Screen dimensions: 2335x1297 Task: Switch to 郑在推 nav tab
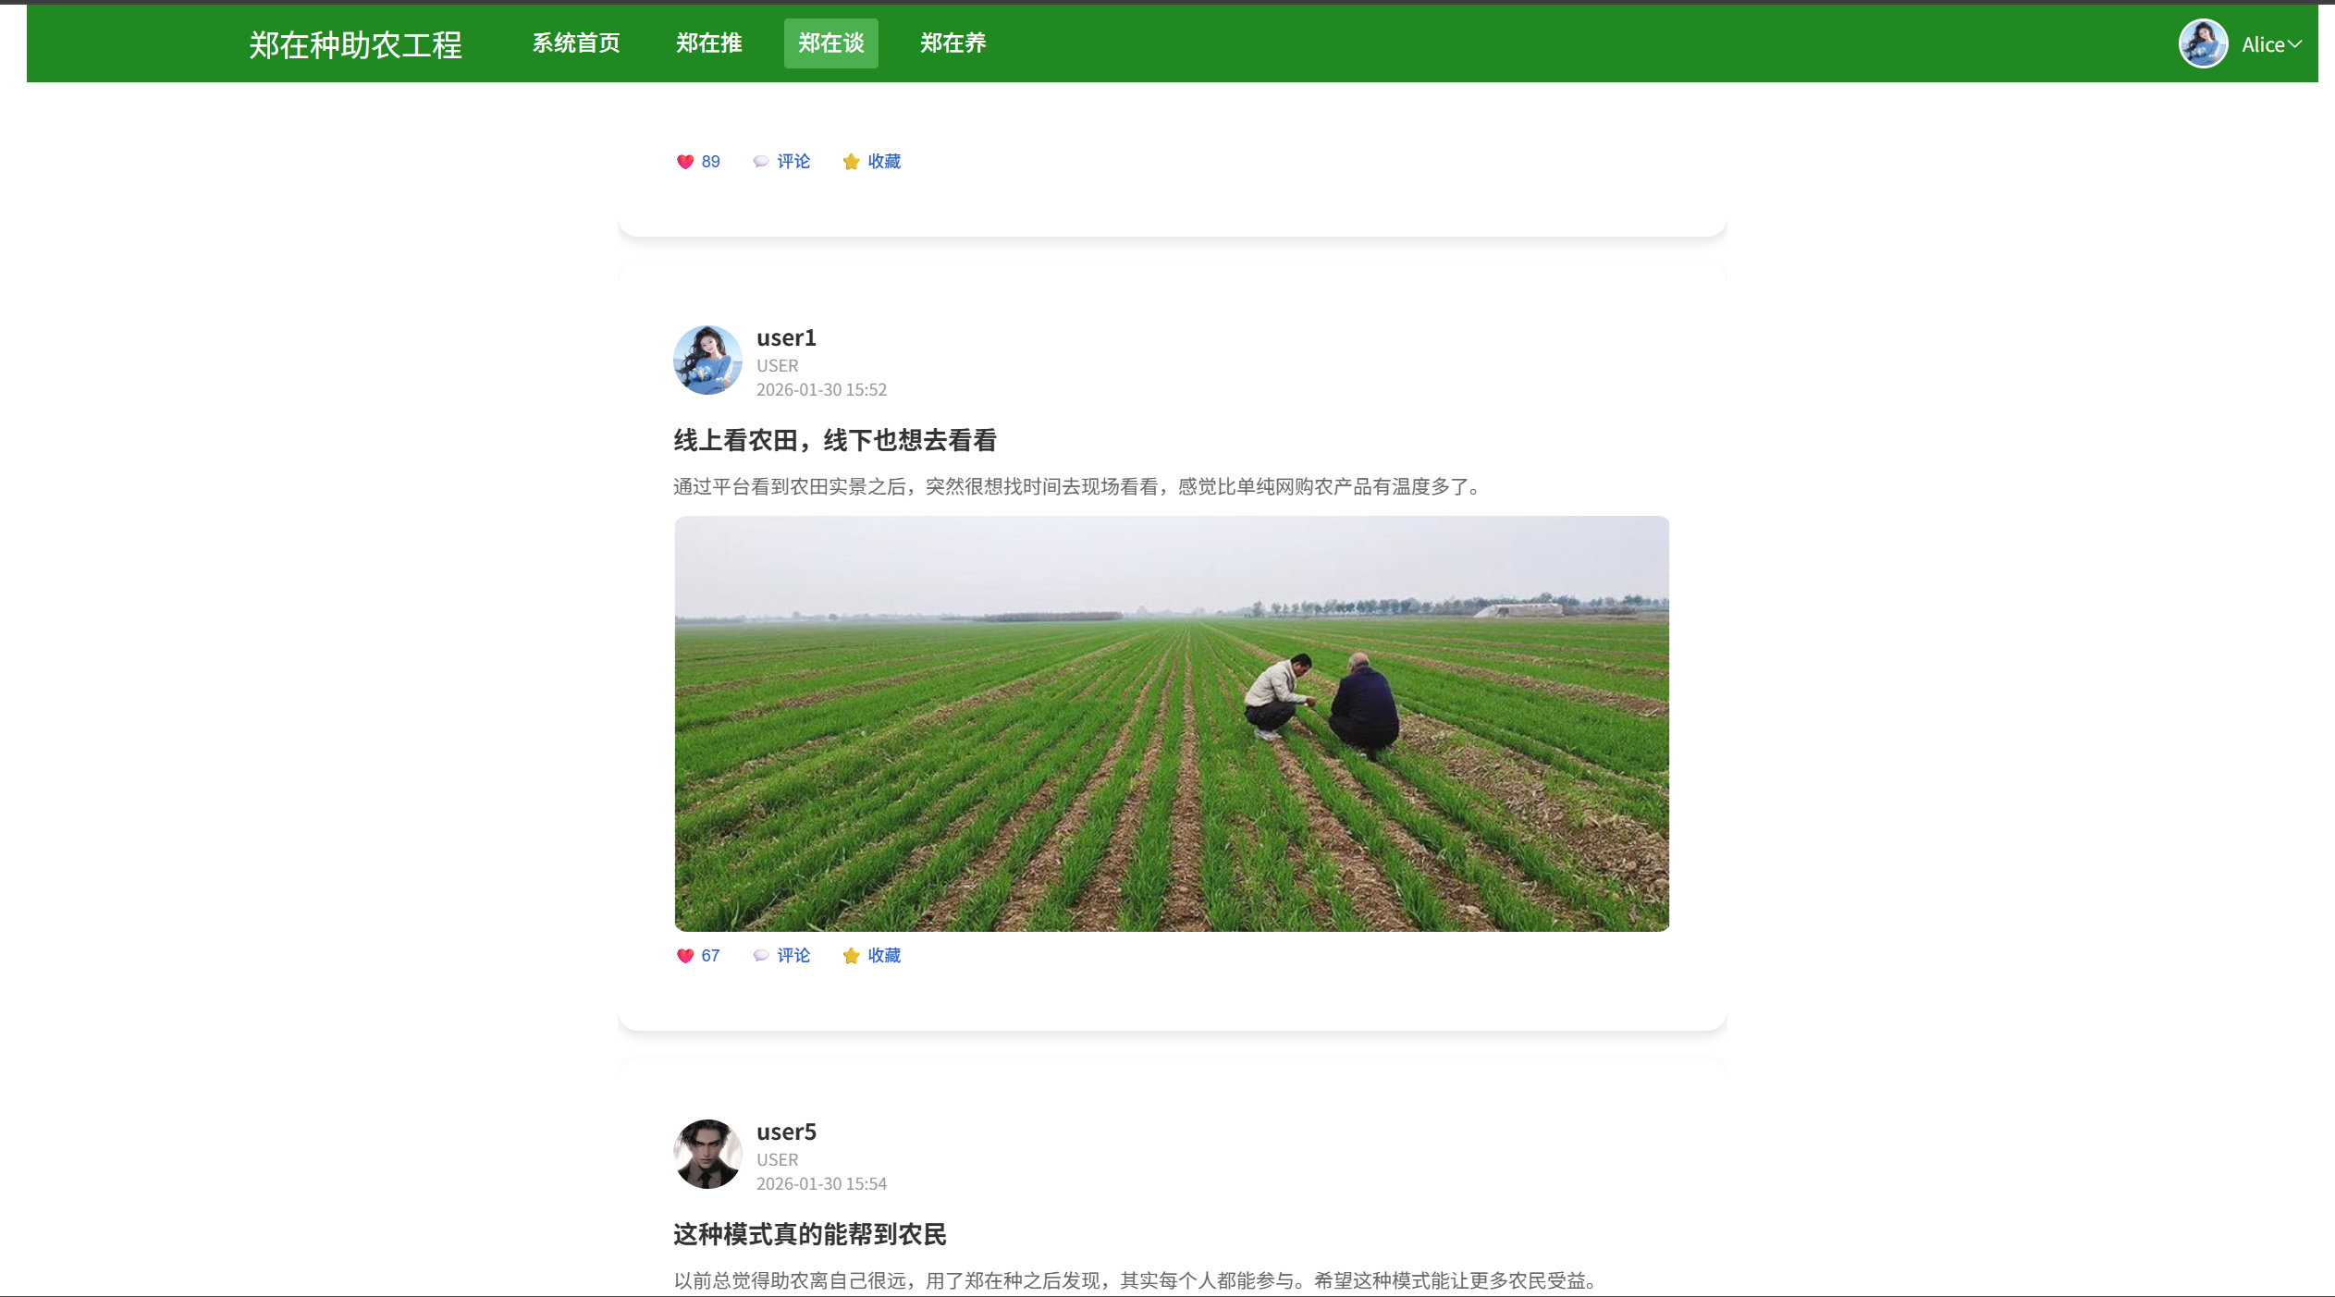coord(709,43)
